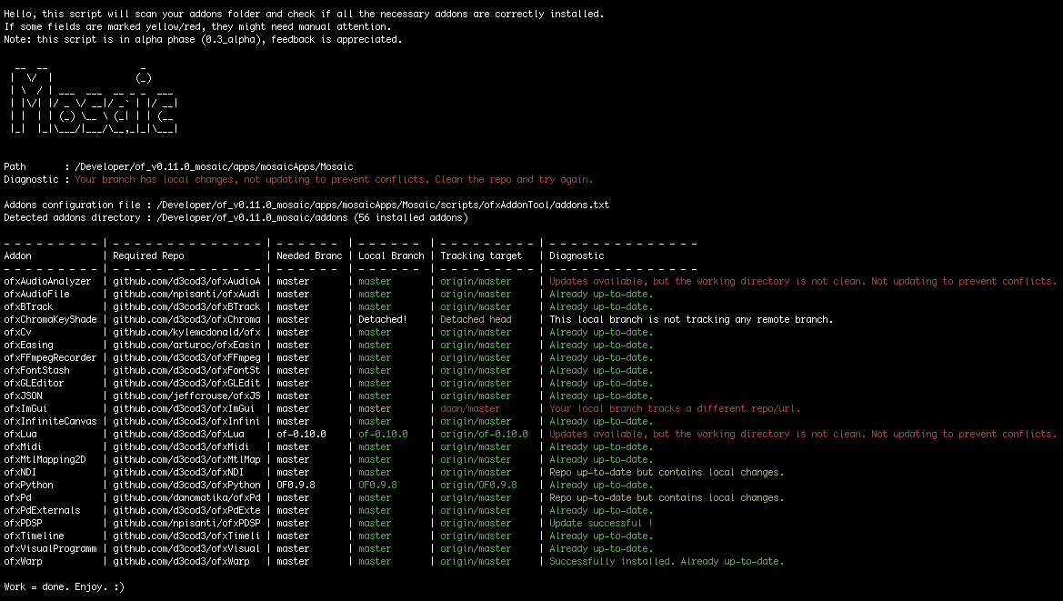Image resolution: width=1063 pixels, height=601 pixels.
Task: Click the Mosaic project path text
Action: pos(215,166)
